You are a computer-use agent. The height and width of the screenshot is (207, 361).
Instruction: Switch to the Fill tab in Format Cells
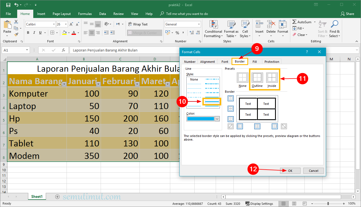click(x=255, y=61)
